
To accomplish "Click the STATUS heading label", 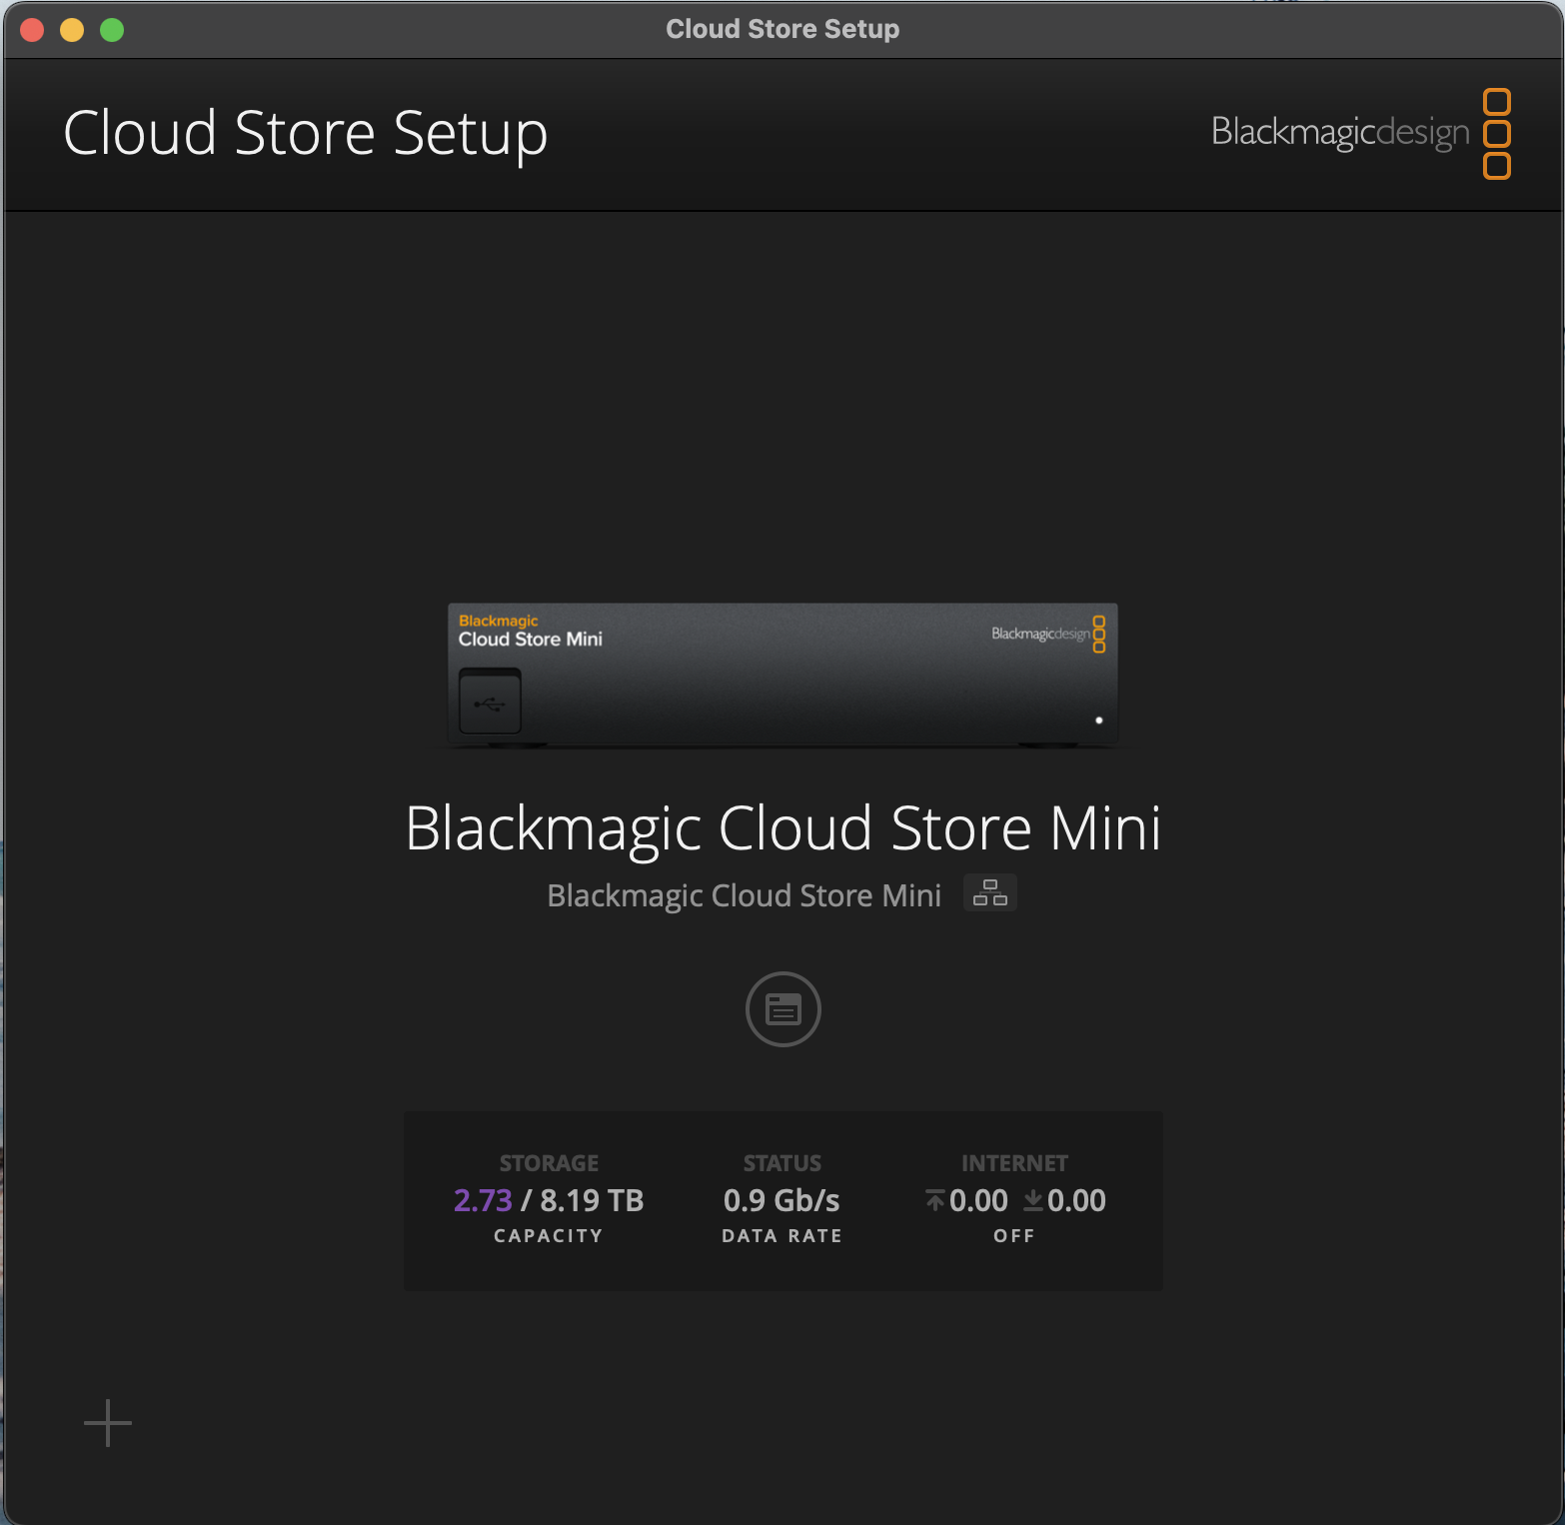I will point(782,1163).
